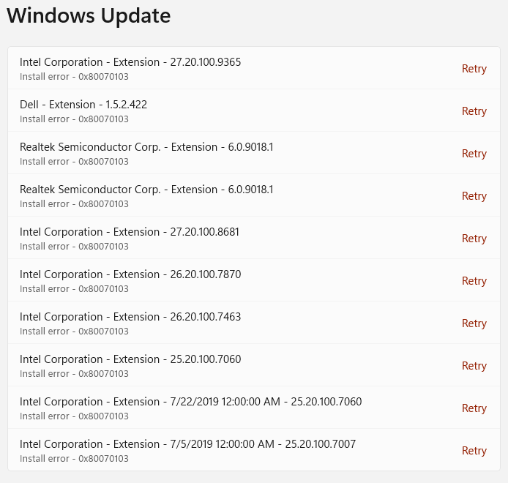Retry the Intel Extension 26.20.100.7463 update
The image size is (508, 483).
474,323
